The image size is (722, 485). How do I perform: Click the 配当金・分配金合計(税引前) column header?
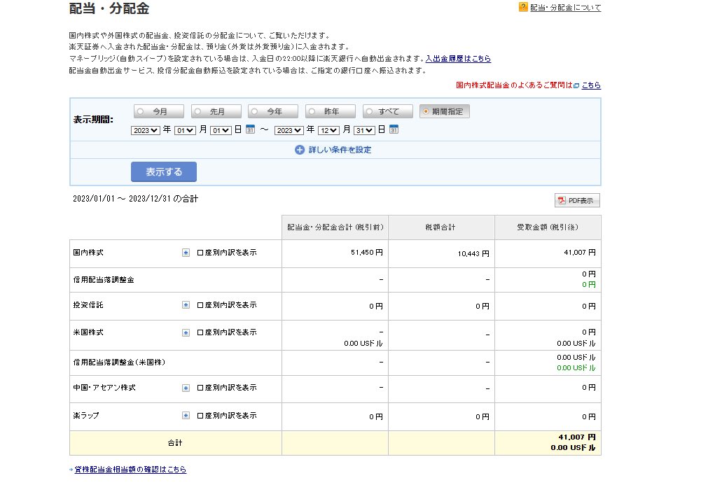335,227
